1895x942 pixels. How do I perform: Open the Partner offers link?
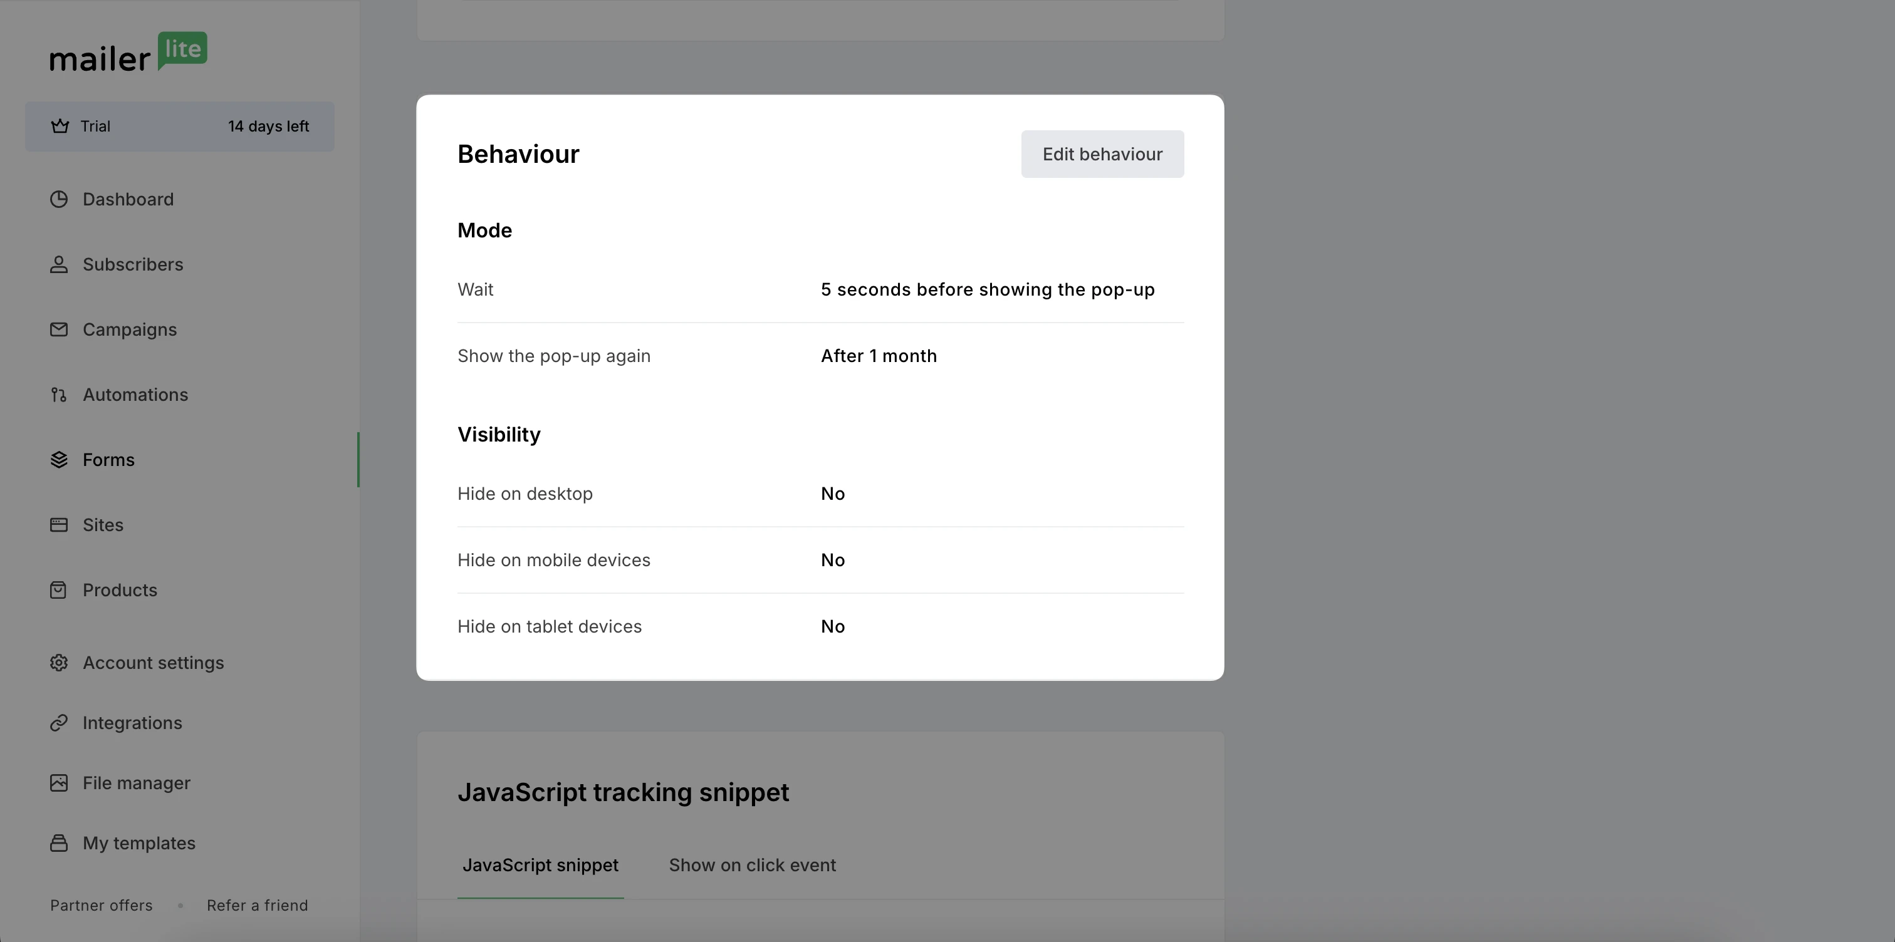pyautogui.click(x=102, y=905)
